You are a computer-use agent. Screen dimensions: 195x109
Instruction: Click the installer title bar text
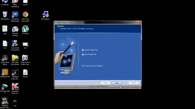(69, 22)
